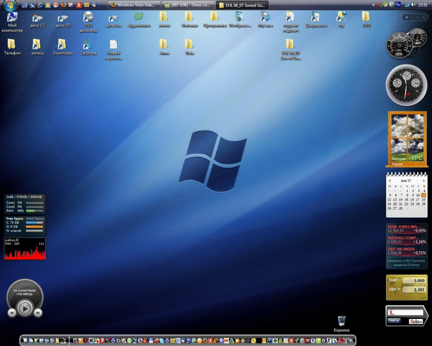
Task: Select the Документы desktop shortcut
Action: pos(316,20)
